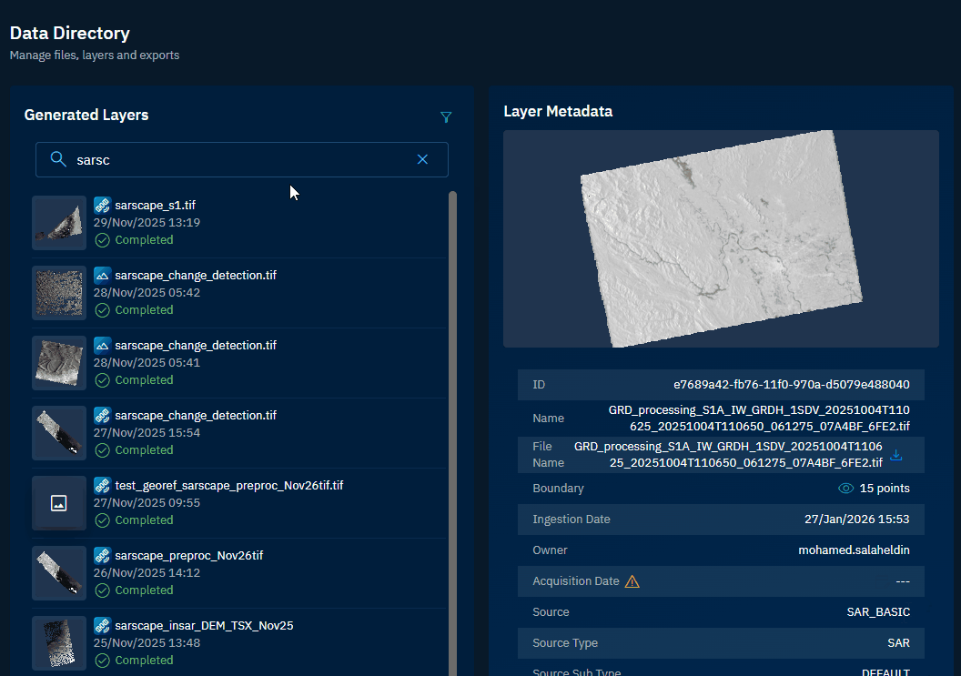The width and height of the screenshot is (961, 676).
Task: Click the sarscape_preproc_Nov26tif thumbnail
Action: (59, 572)
